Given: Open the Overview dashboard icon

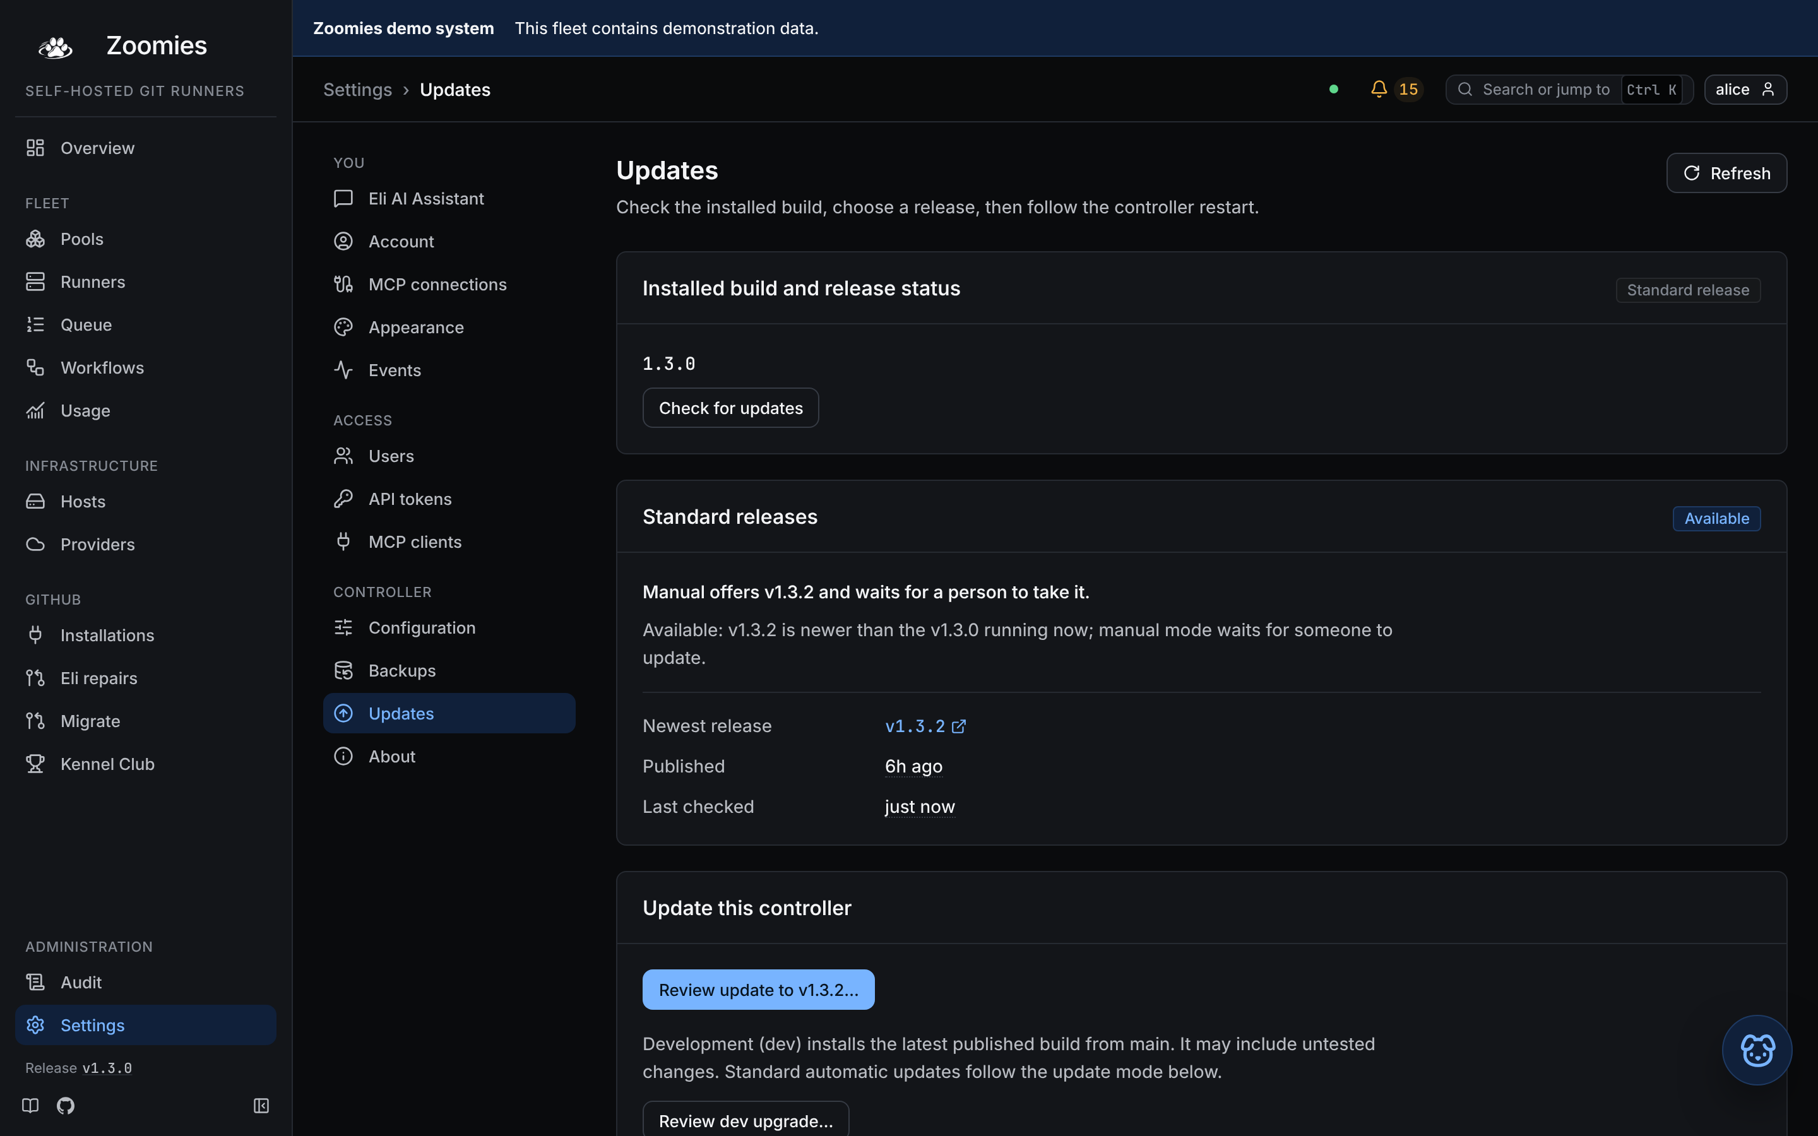Looking at the screenshot, I should click(x=35, y=148).
